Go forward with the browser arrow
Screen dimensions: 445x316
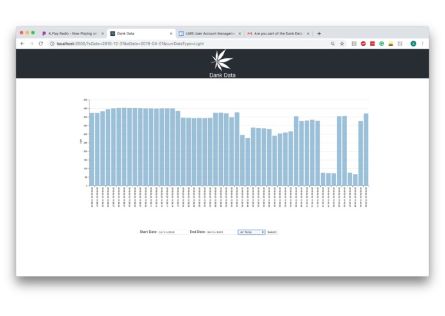(31, 43)
